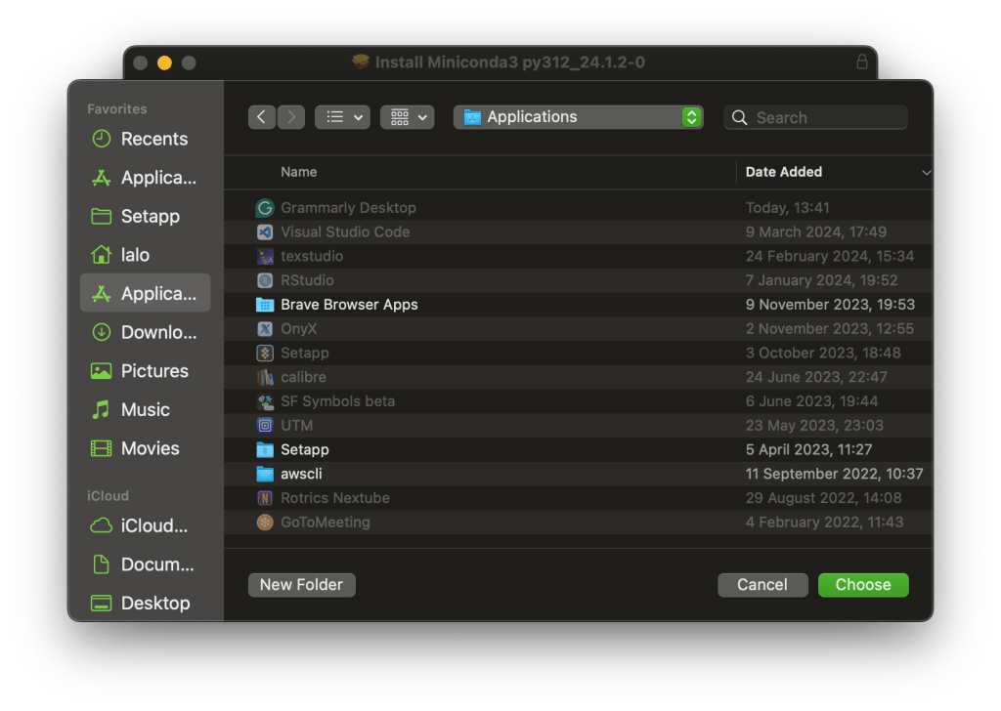This screenshot has height=711, width=1001.
Task: Click the forward navigation arrow
Action: click(x=291, y=117)
